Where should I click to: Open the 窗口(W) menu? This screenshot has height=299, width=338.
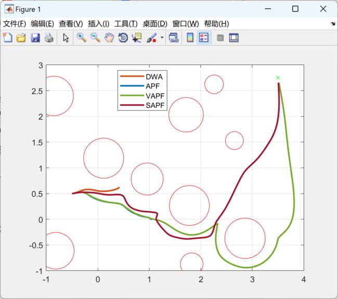186,24
